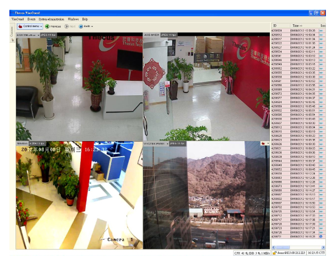Open camera icon for event at 16:03:22
This screenshot has width=332, height=270.
321,69
